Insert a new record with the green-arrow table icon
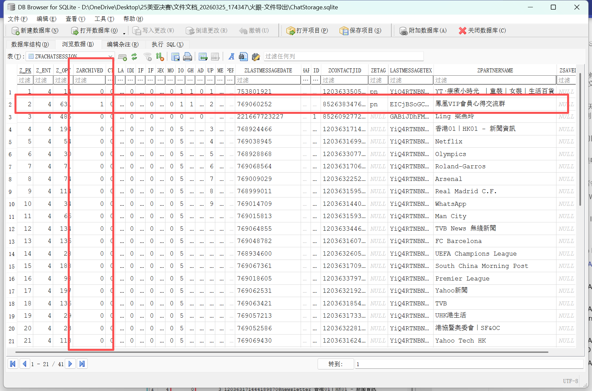592x391 pixels. (203, 57)
